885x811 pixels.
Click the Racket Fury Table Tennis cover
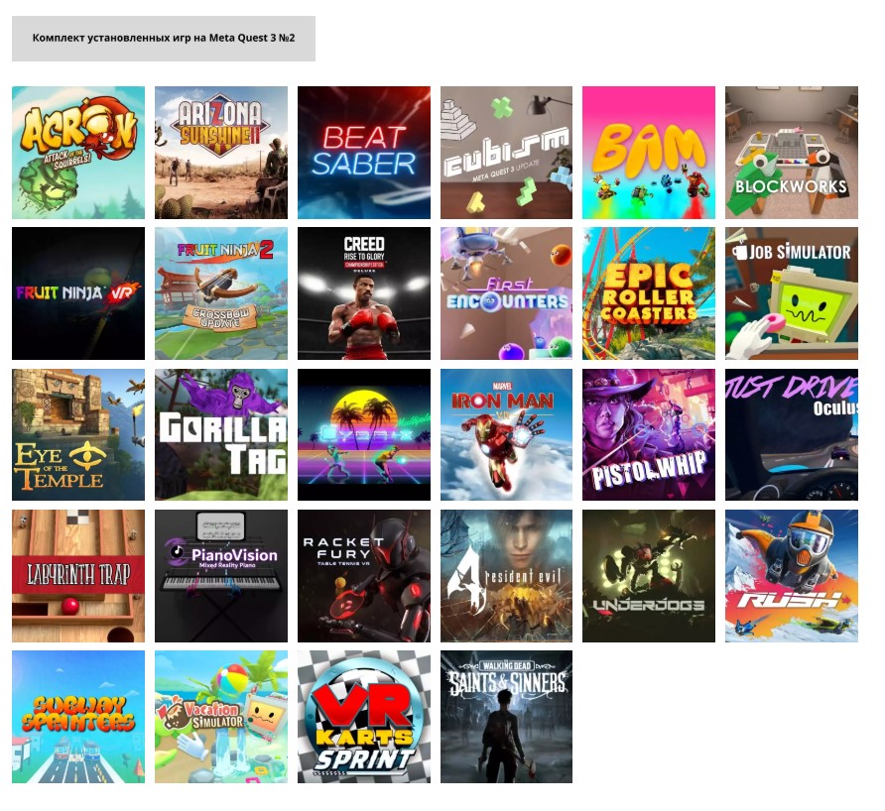point(364,576)
